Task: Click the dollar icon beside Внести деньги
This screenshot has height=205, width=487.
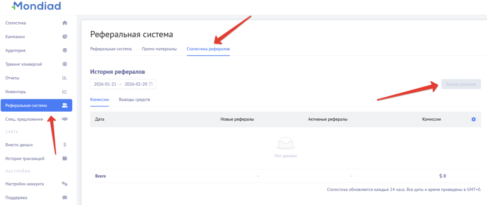Action: (x=65, y=145)
